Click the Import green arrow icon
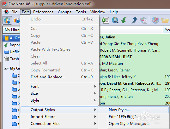The height and width of the screenshot is (129, 170). (124, 20)
